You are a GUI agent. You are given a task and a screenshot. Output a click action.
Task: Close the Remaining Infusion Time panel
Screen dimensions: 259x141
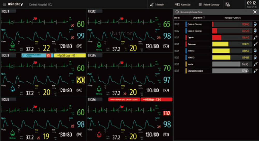coord(255,12)
